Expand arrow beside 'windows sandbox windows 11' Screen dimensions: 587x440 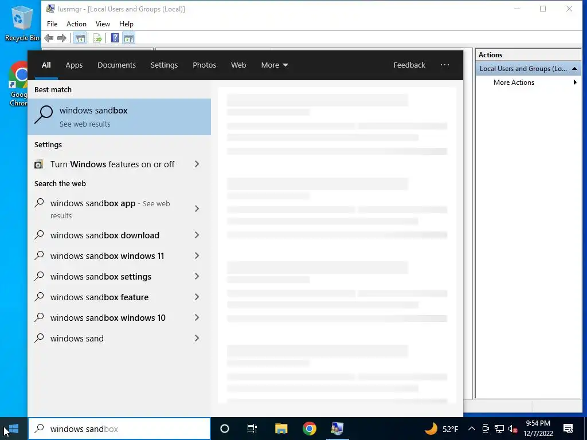(197, 256)
